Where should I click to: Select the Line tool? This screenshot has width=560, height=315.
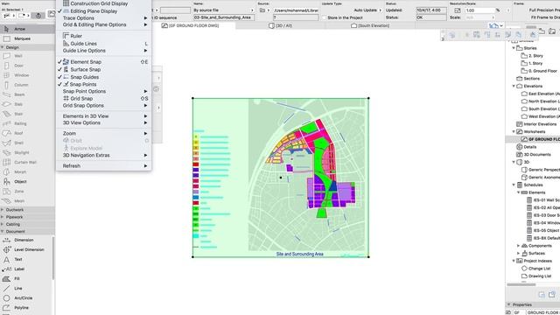26,288
